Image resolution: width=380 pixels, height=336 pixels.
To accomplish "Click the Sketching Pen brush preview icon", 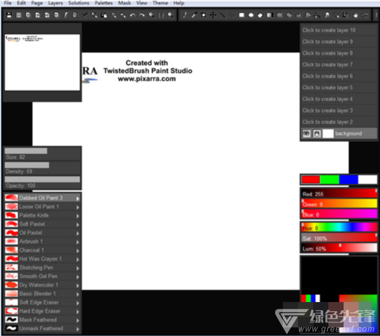I will tap(12, 268).
